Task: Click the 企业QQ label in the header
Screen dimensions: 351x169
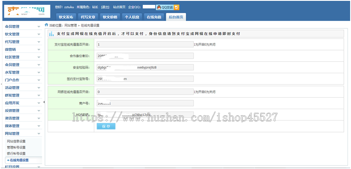Action: pos(134,7)
